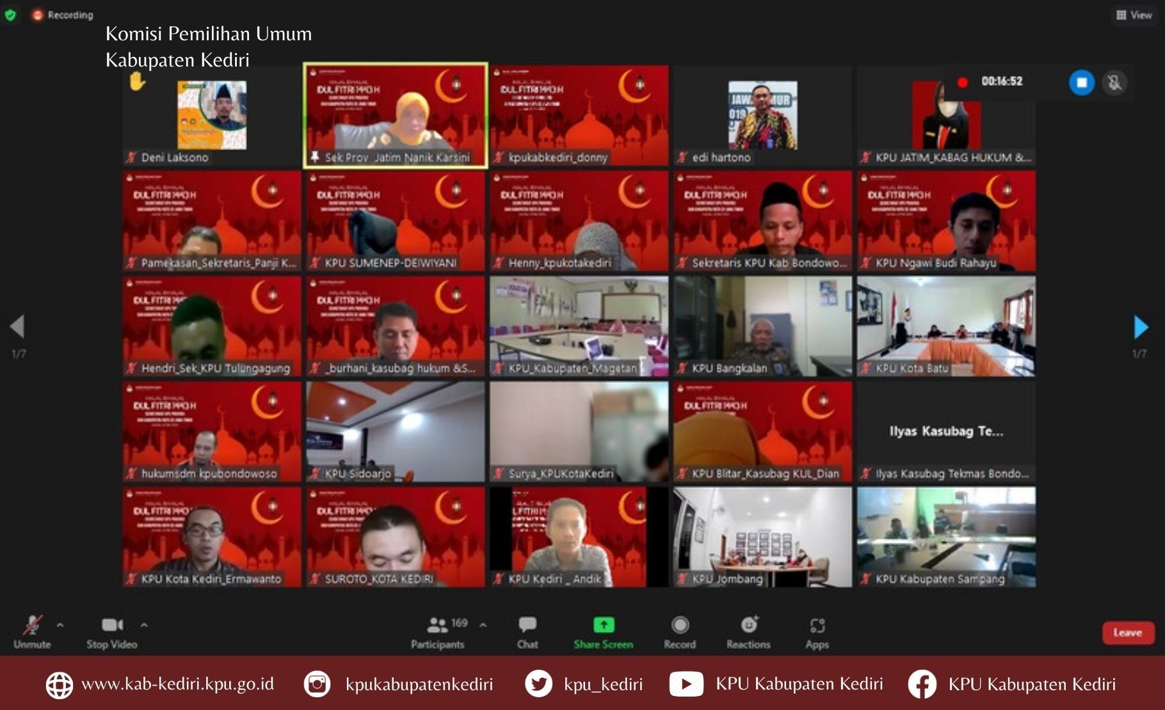Open the Reactions menu
This screenshot has width=1165, height=710.
coord(748,632)
